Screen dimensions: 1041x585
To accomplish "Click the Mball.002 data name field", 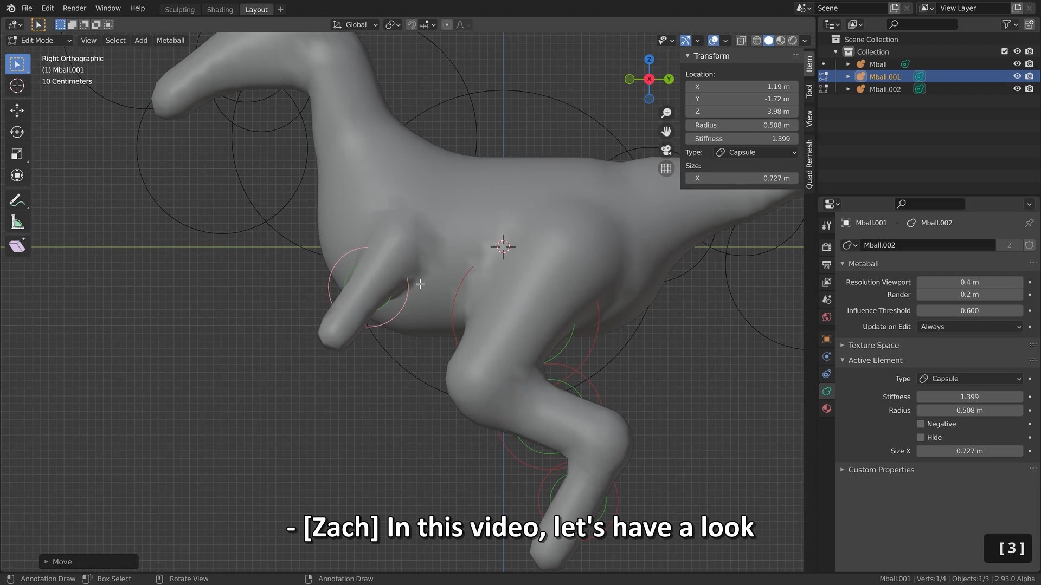I will pyautogui.click(x=927, y=245).
